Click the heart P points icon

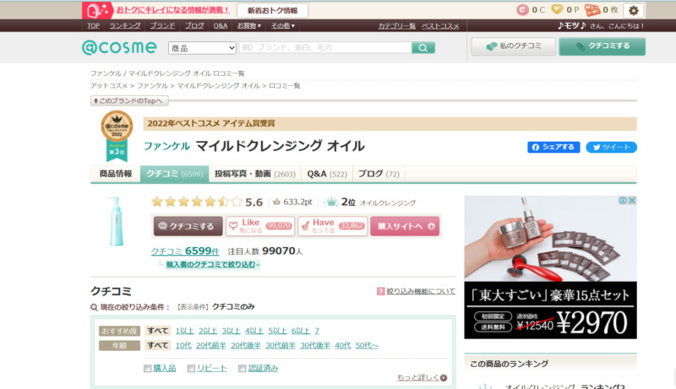[x=558, y=9]
